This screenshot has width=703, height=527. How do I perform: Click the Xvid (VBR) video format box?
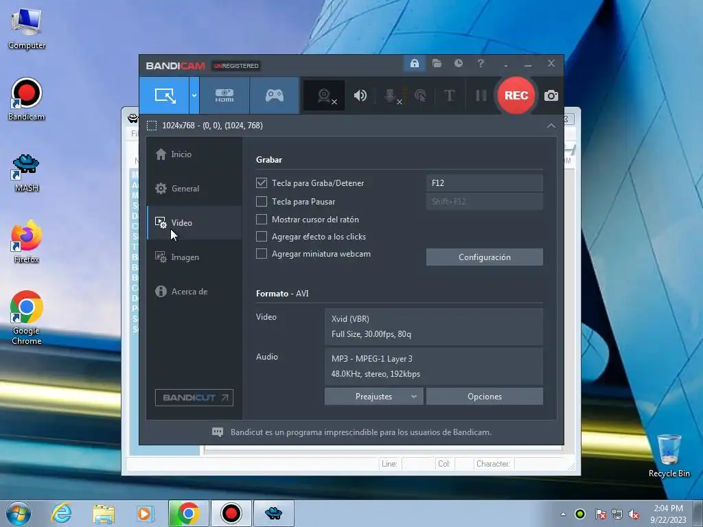(434, 326)
